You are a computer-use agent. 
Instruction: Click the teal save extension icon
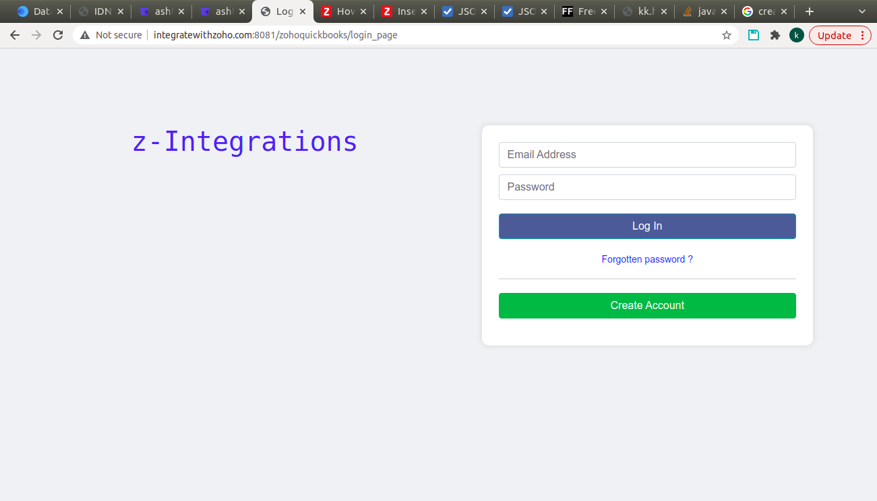coord(754,35)
